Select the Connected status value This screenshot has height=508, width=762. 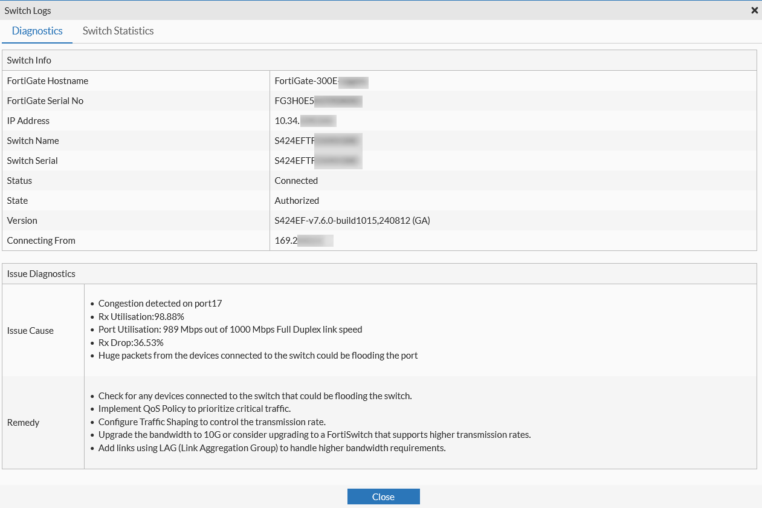click(x=296, y=181)
